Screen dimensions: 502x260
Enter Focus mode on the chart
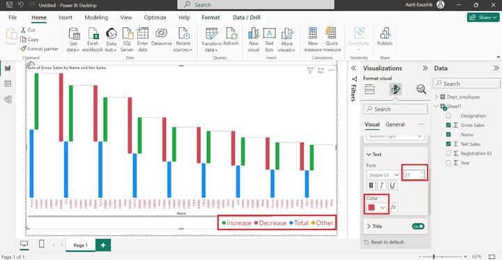click(x=321, y=70)
